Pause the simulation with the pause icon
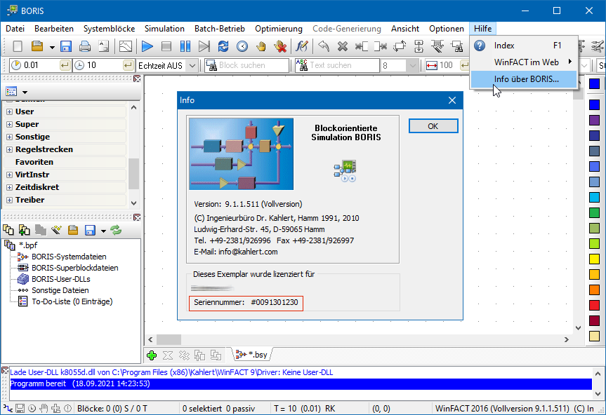Screen dimensions: 606x415 [185, 47]
